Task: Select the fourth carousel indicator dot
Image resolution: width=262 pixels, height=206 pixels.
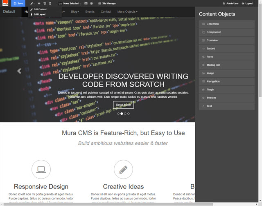Action: (128, 114)
